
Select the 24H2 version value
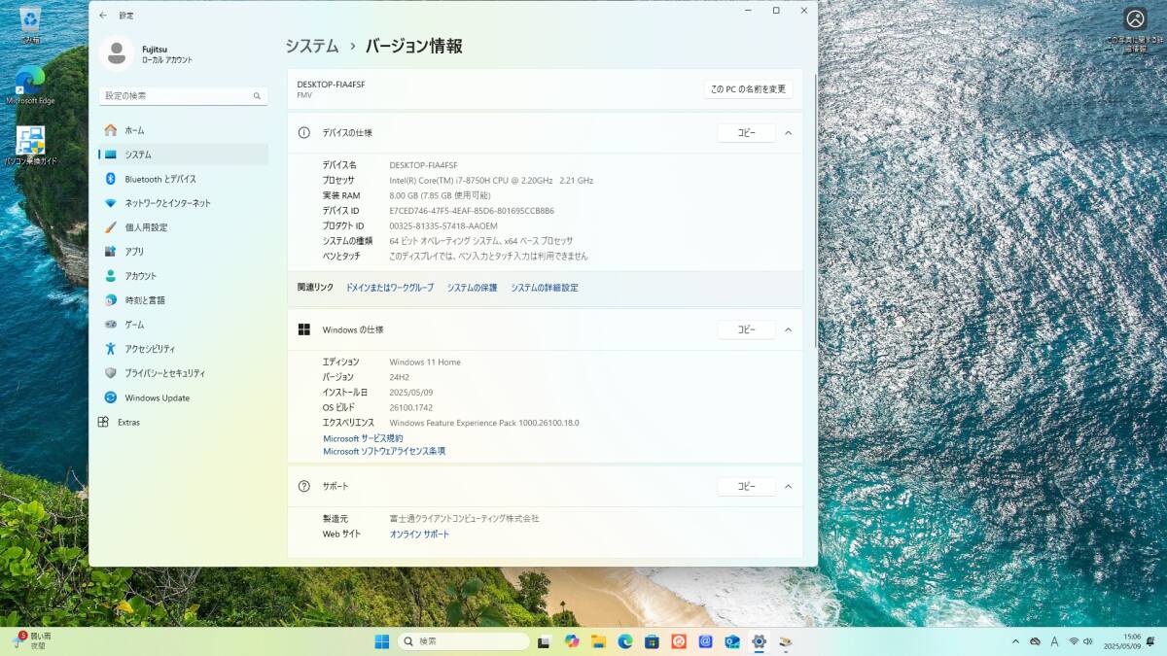(x=399, y=377)
